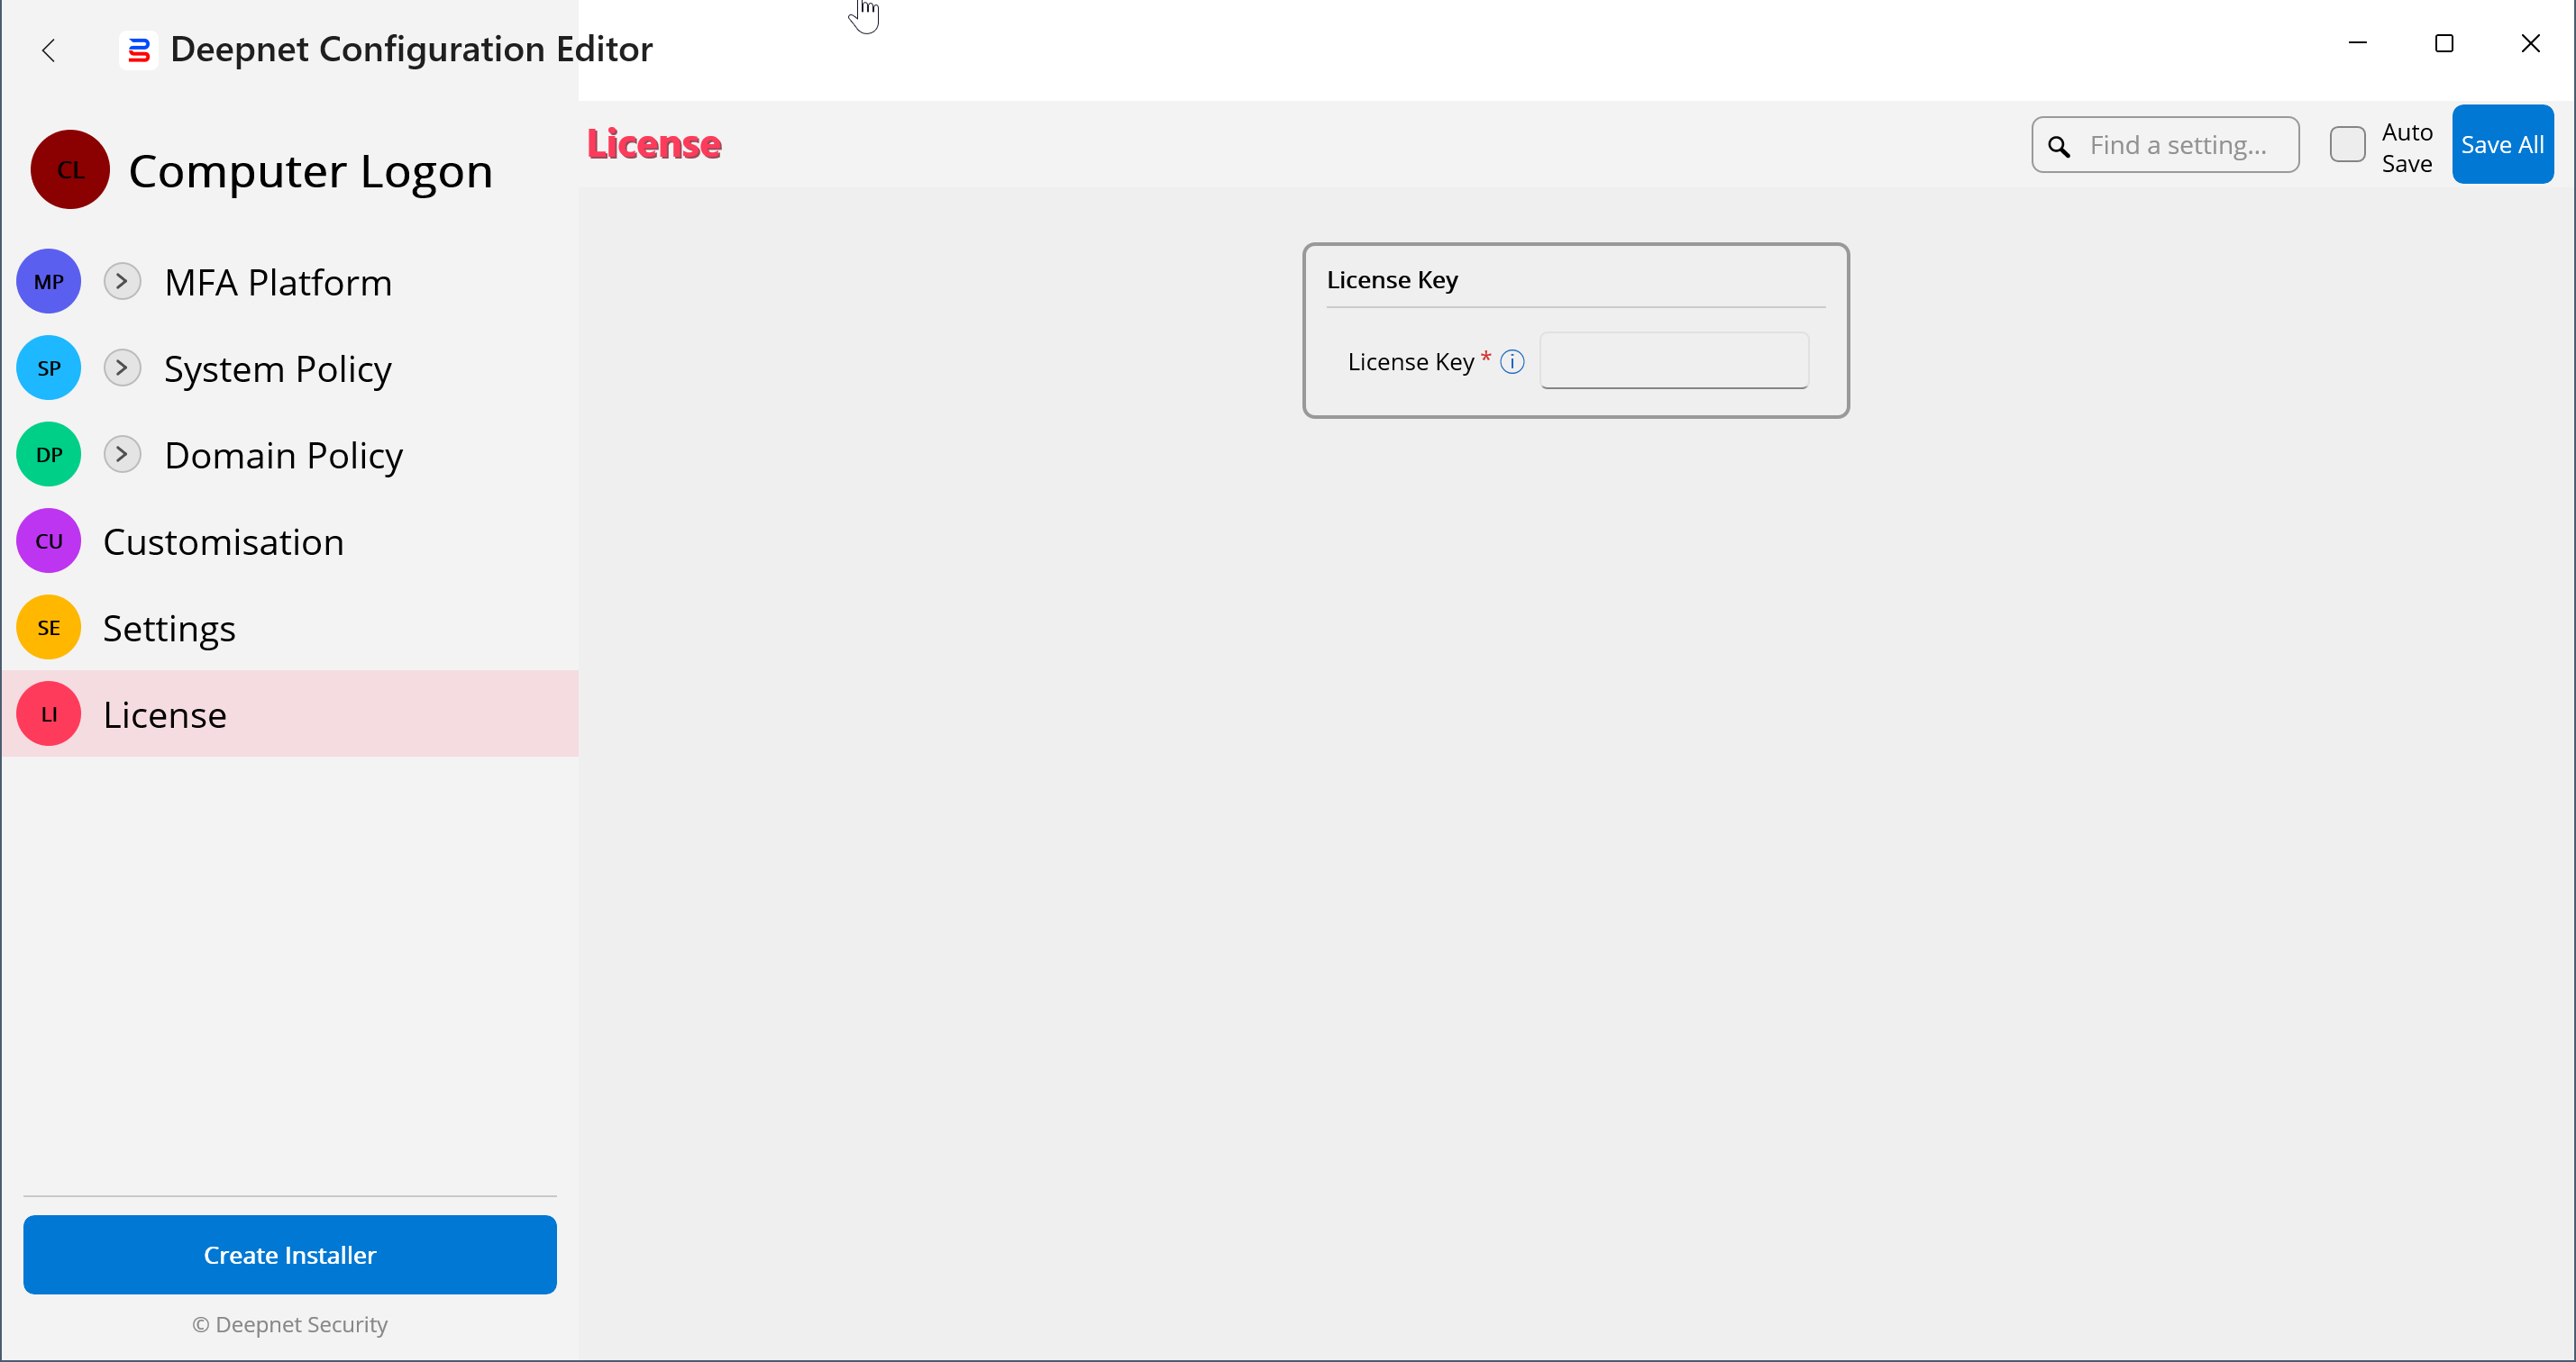
Task: Expand the System Policy section
Action: (122, 368)
